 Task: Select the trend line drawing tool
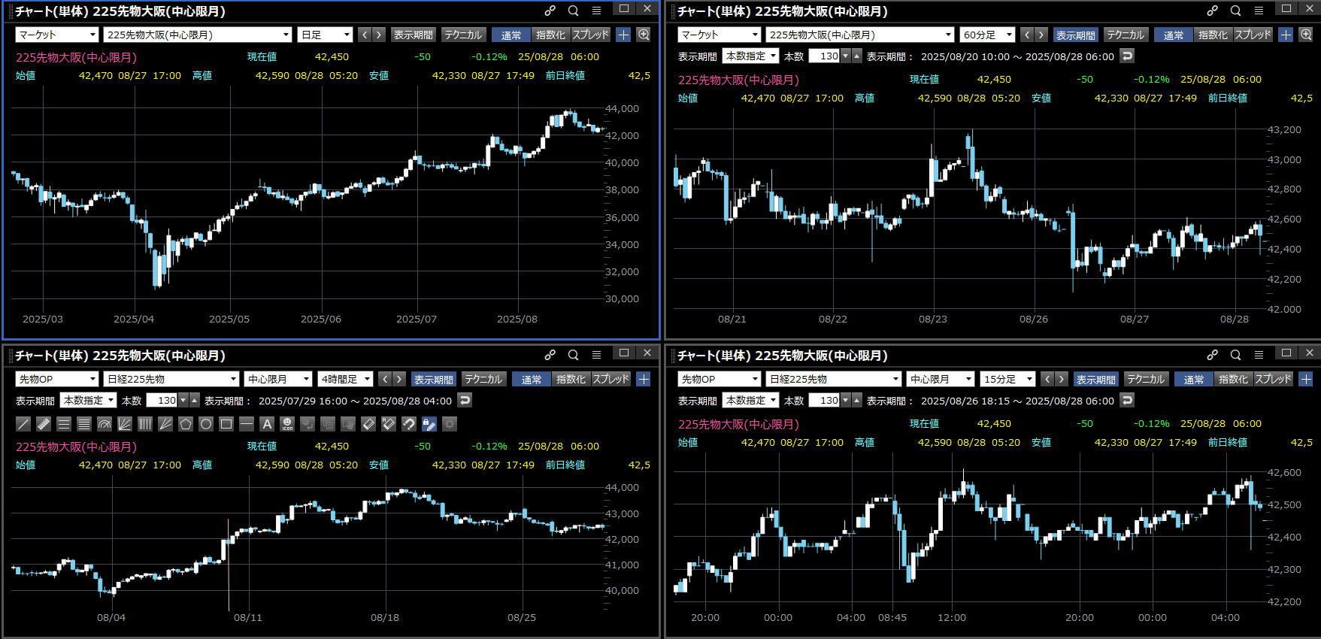click(23, 424)
